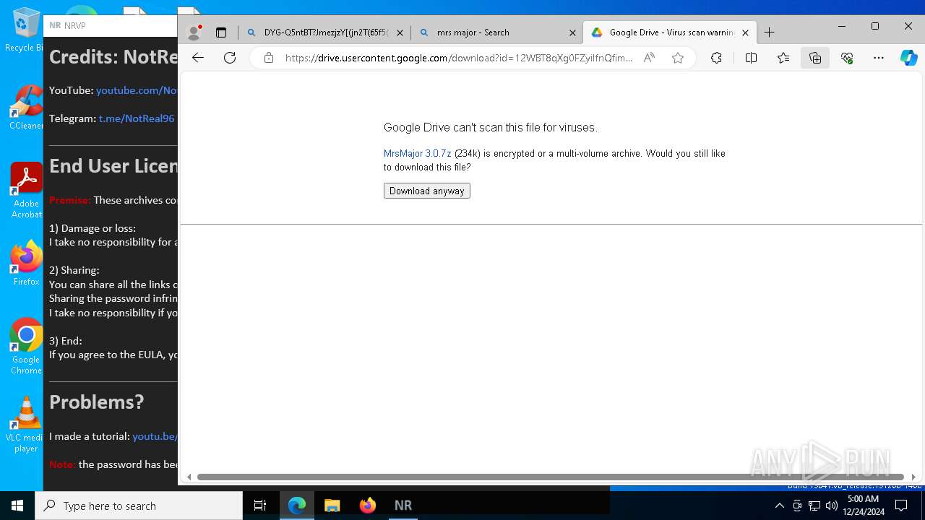Select the CCleaner desktop icon
The width and height of the screenshot is (925, 520).
coord(26,107)
